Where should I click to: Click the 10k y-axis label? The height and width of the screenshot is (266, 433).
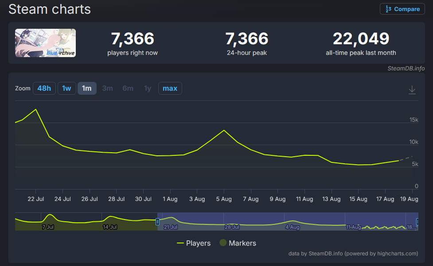[413, 142]
